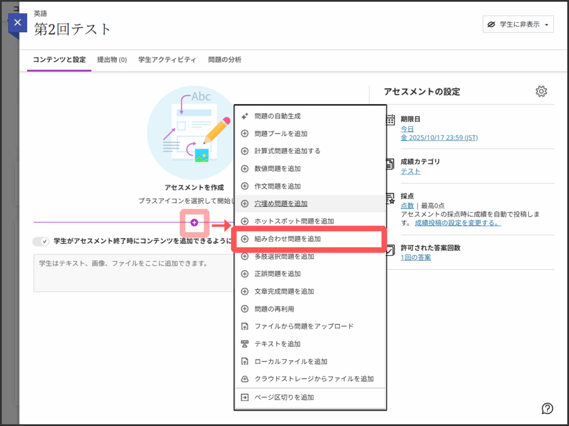Toggle student content addition switch
This screenshot has width=569, height=426.
[41, 242]
